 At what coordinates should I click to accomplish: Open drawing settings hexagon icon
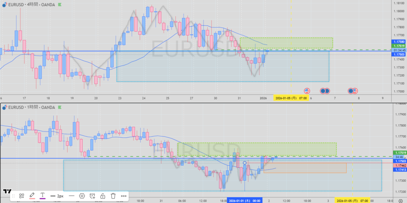tap(82, 196)
